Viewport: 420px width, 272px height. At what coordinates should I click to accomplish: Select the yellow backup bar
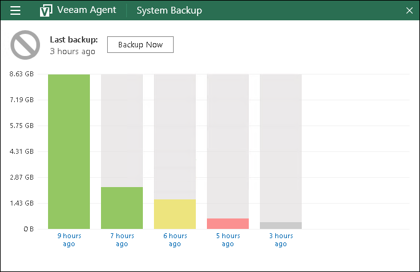(175, 214)
